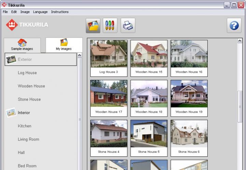Select the Interior category label

tap(24, 113)
